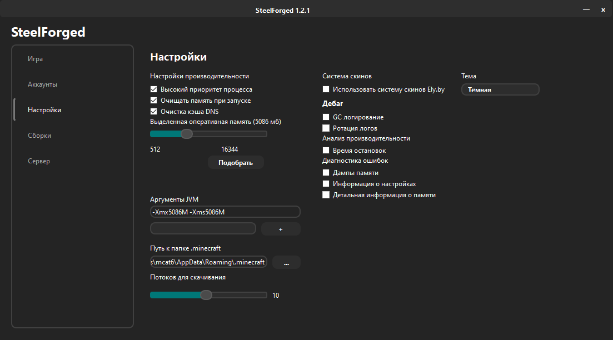Image resolution: width=613 pixels, height=340 pixels.
Task: Add JVM argument with the plus button
Action: click(x=280, y=229)
